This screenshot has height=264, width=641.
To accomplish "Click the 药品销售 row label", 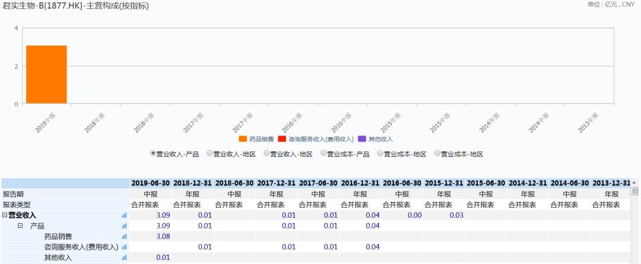I will [58, 236].
